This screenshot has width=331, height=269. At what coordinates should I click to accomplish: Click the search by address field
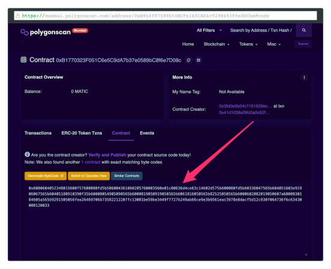pyautogui.click(x=261, y=30)
